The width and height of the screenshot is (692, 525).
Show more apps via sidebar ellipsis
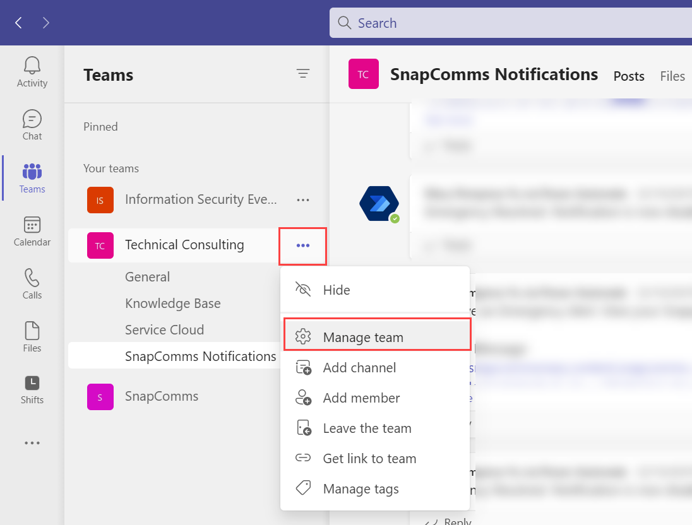coord(32,442)
